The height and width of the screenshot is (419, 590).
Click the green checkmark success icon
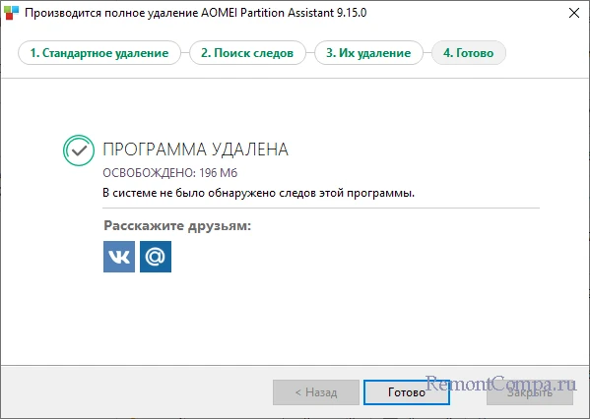[79, 150]
